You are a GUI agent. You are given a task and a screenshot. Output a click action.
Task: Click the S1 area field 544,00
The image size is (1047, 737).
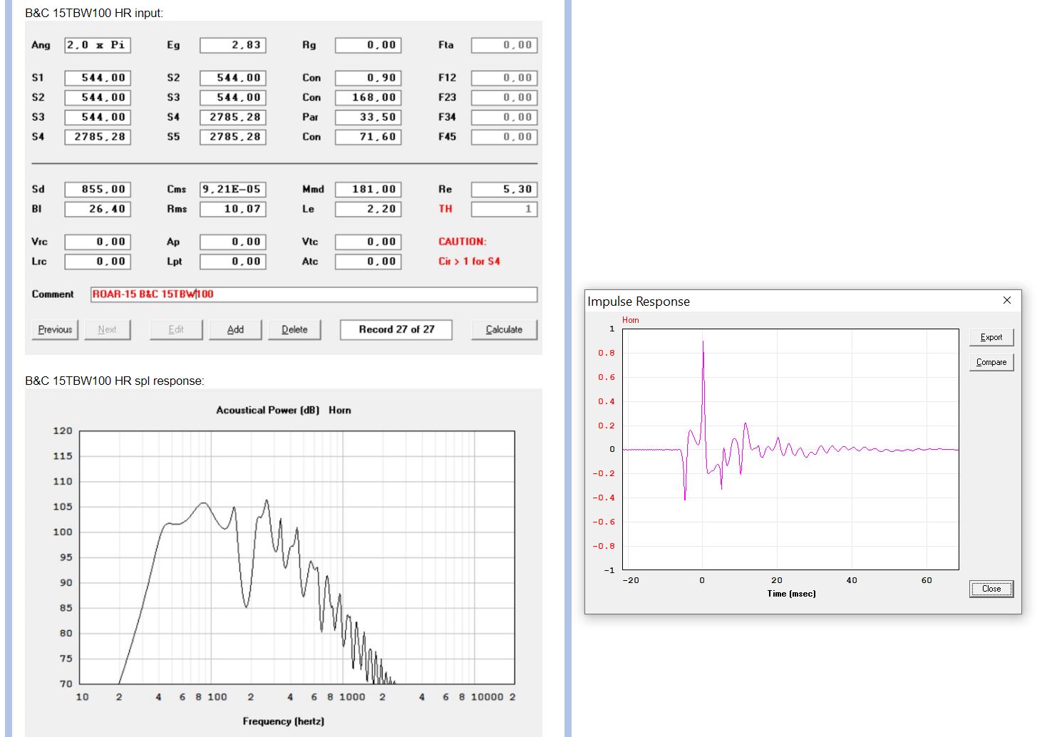[x=97, y=78]
